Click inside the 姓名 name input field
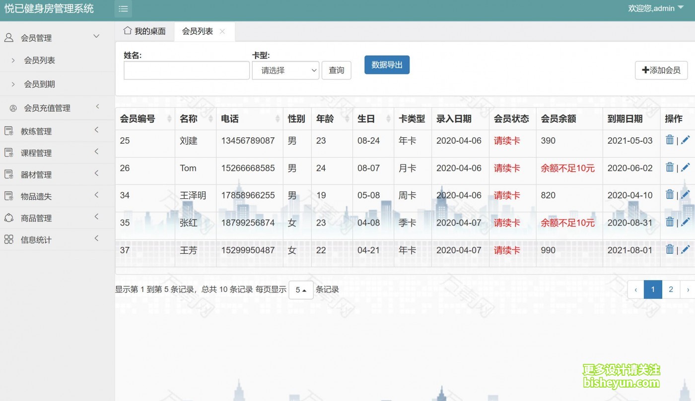Screen dimensions: 695x401 (x=186, y=70)
